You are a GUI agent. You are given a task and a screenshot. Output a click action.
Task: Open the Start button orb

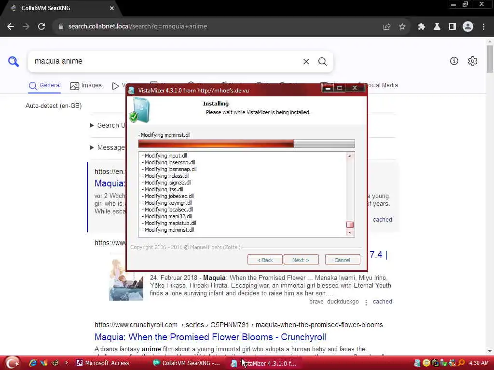13,363
